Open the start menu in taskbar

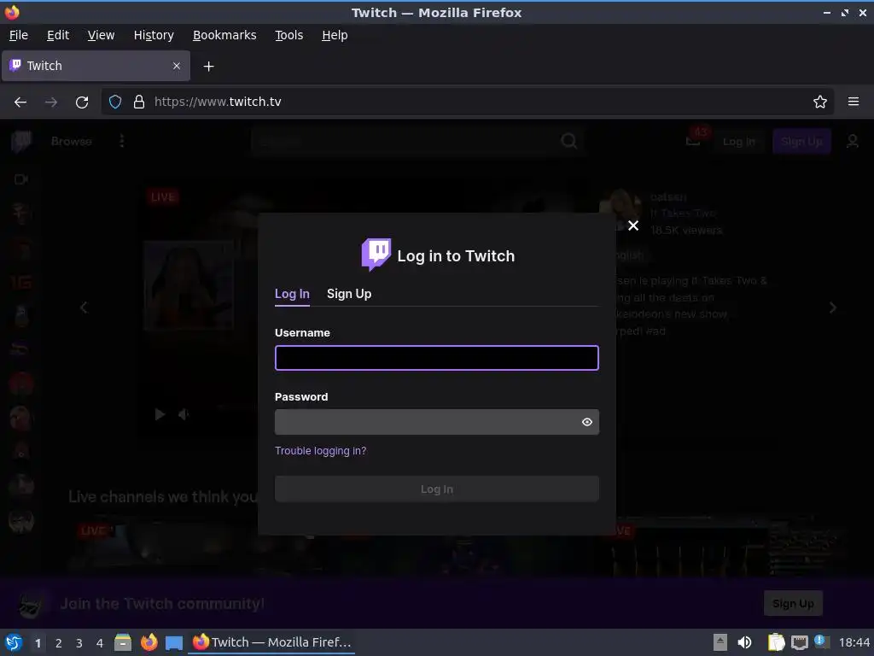pyautogui.click(x=14, y=642)
